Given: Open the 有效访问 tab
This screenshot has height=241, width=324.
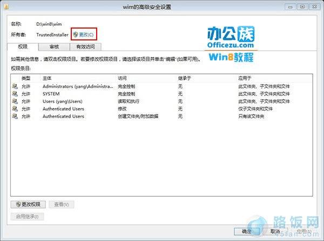Looking at the screenshot, I should click(85, 47).
